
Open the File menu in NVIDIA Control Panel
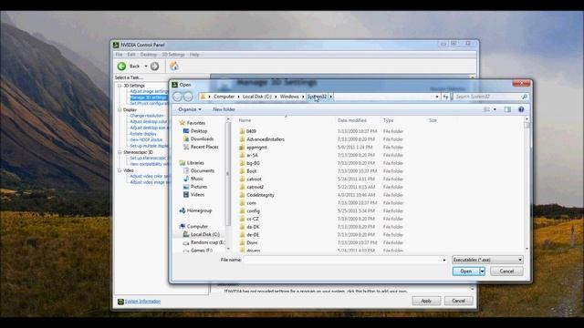pyautogui.click(x=119, y=55)
